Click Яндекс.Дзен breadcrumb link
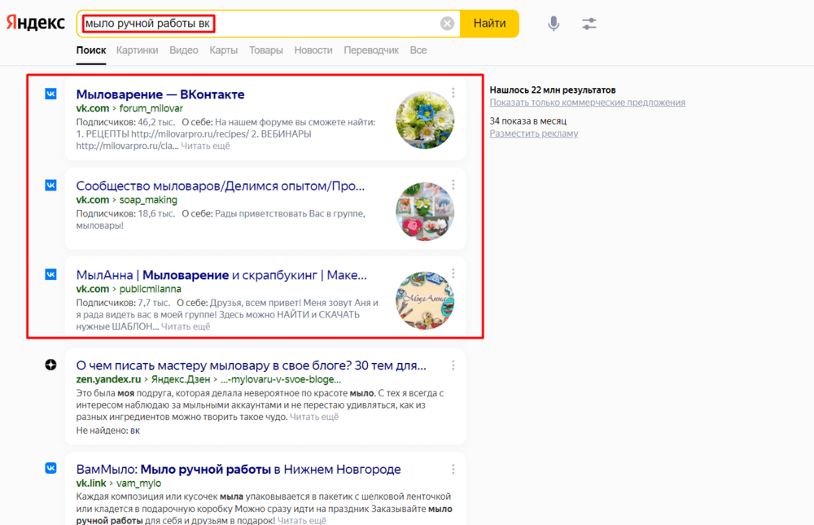This screenshot has width=814, height=525. (x=181, y=379)
